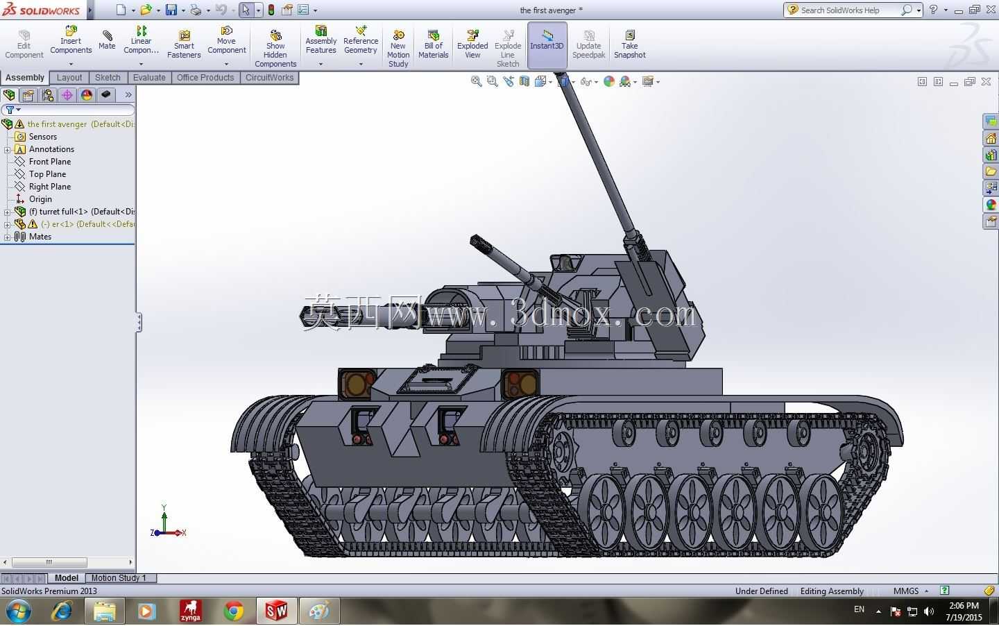Open the Assembly Features tool
This screenshot has height=626, width=999.
[x=321, y=40]
